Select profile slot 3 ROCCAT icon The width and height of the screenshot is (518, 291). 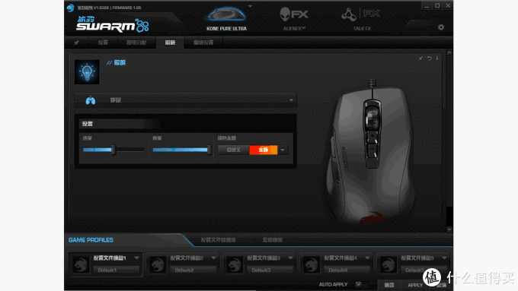coord(235,264)
